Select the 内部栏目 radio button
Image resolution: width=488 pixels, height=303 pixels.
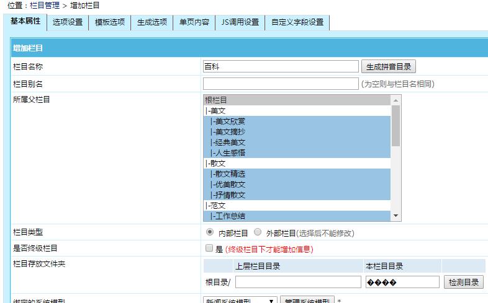click(x=210, y=233)
